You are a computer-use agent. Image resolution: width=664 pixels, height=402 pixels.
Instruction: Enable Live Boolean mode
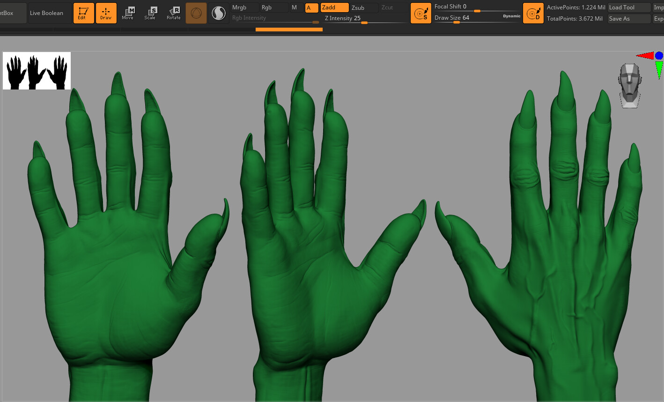[49, 13]
